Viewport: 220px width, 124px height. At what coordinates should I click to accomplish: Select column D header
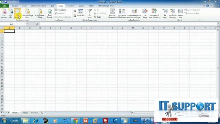(x=40, y=28)
